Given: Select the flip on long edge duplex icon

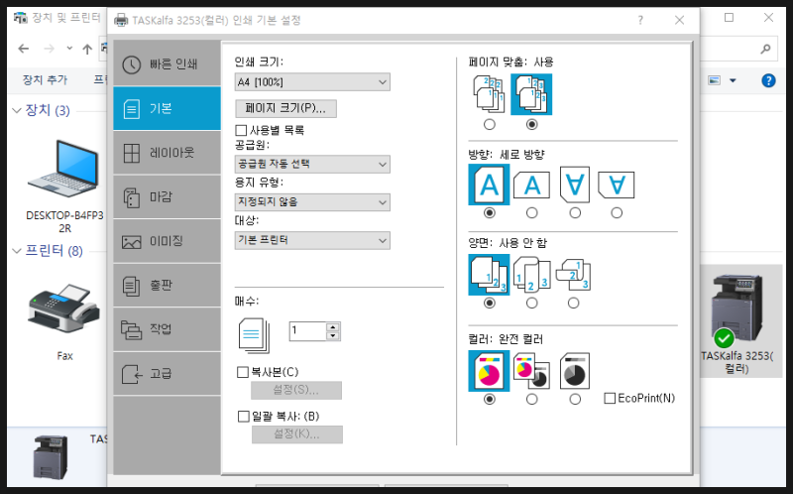Looking at the screenshot, I should tap(531, 275).
